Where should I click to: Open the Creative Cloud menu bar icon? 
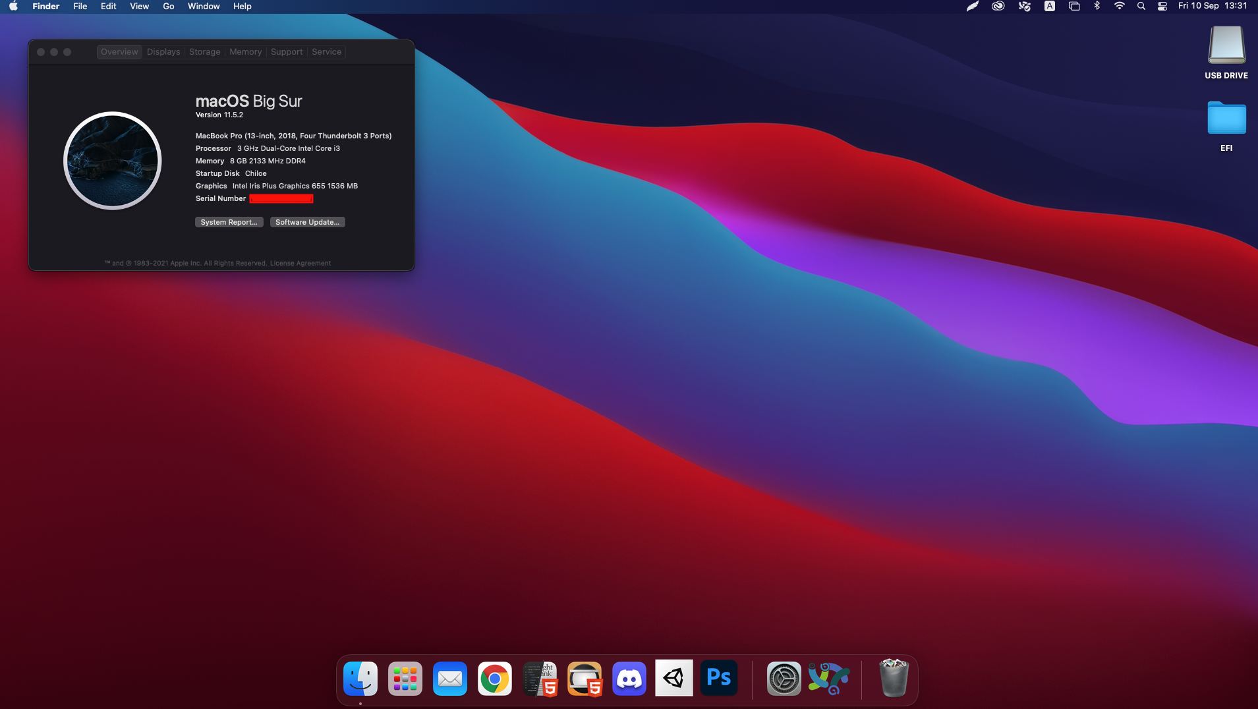point(998,6)
